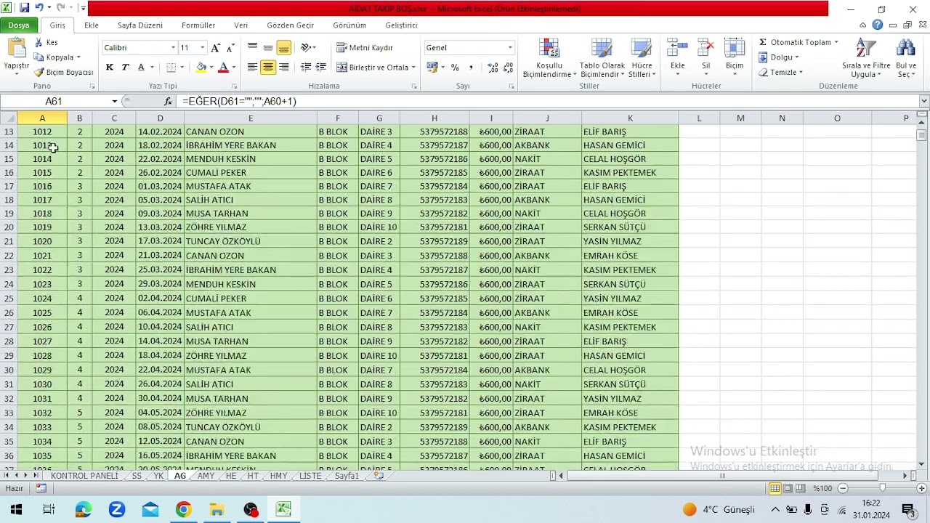Align text to the left
The height and width of the screenshot is (523, 930).
pyautogui.click(x=252, y=68)
